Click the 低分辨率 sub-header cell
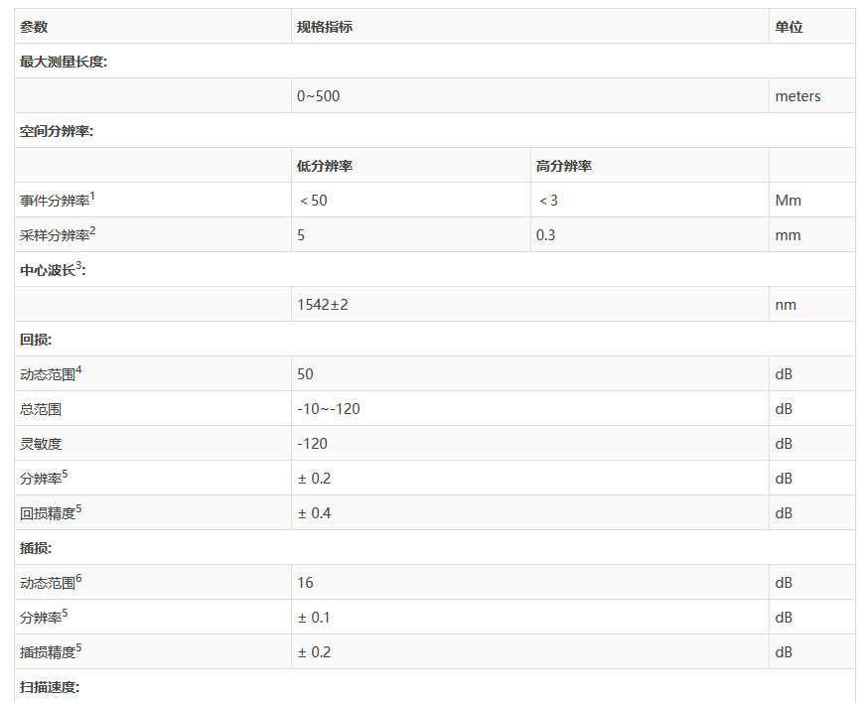The width and height of the screenshot is (868, 703). tap(324, 166)
